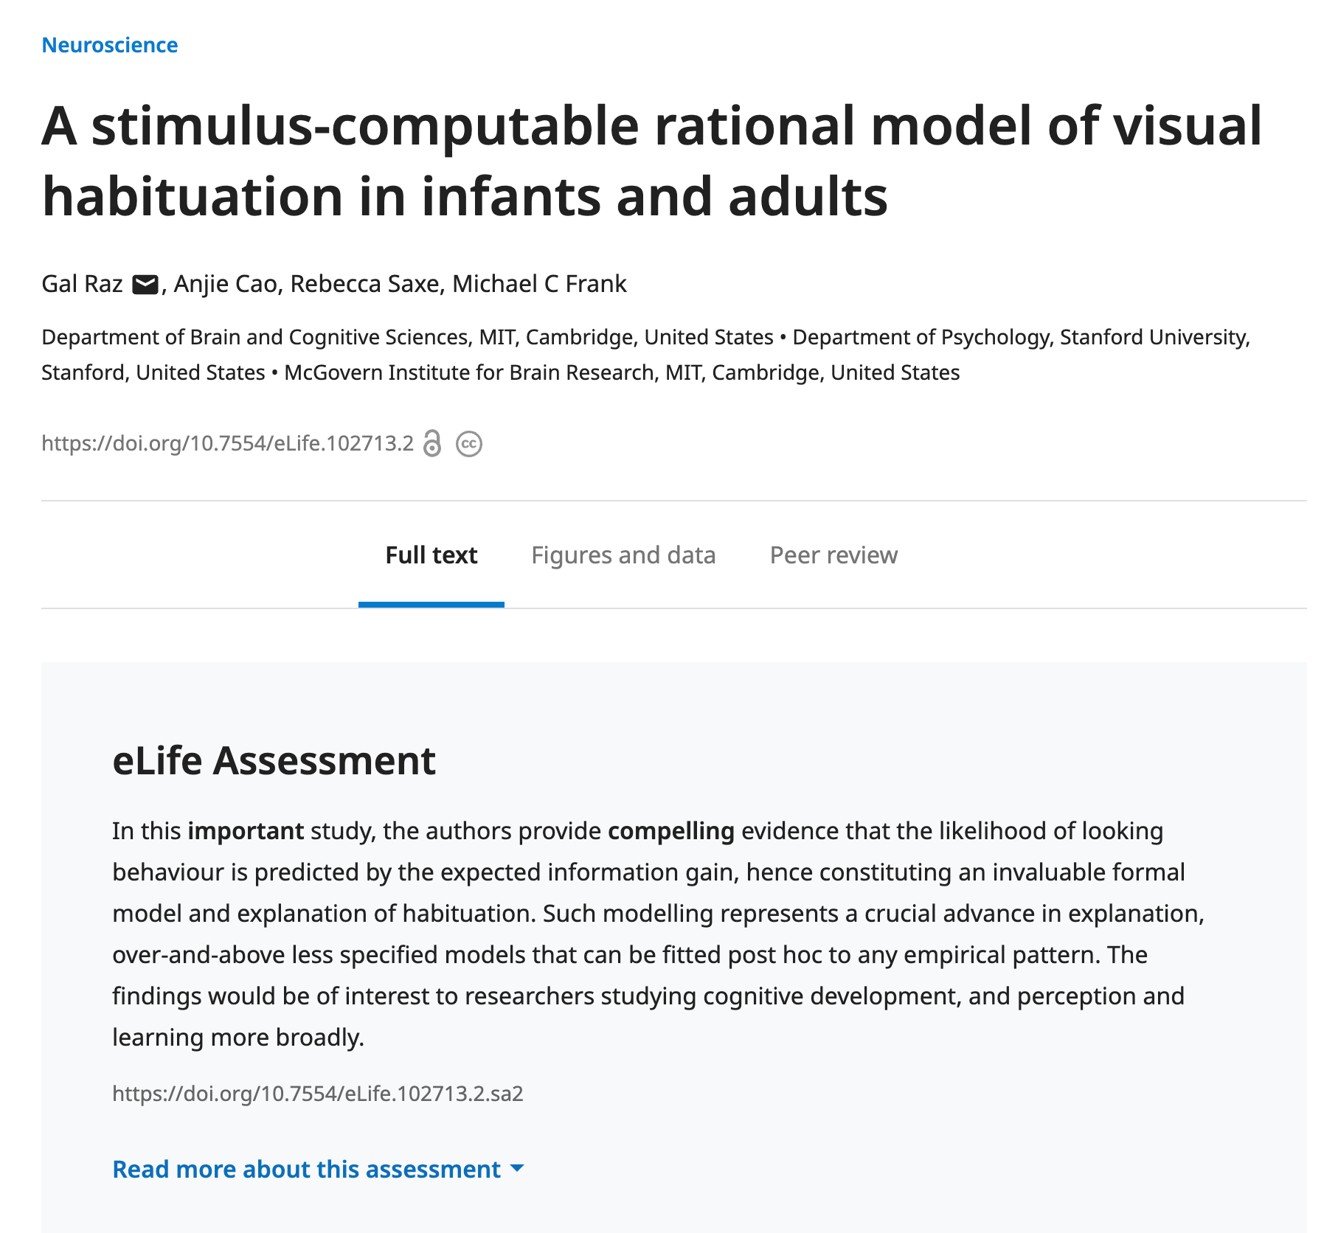Select the Full text tab
1338x1233 pixels.
(x=431, y=555)
